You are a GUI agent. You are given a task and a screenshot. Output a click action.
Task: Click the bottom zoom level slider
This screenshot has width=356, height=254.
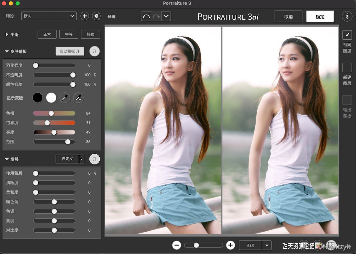203,245
